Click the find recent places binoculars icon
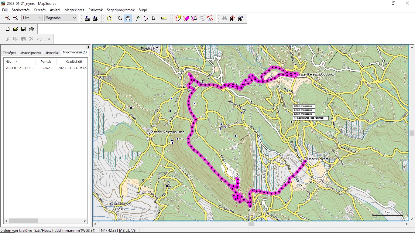This screenshot has height=233, width=415. 240,18
